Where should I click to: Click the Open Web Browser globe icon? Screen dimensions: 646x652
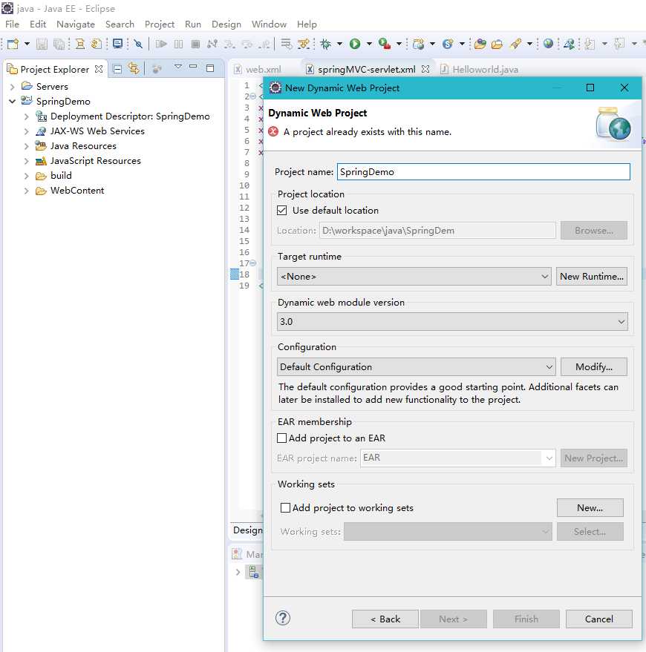pyautogui.click(x=548, y=43)
